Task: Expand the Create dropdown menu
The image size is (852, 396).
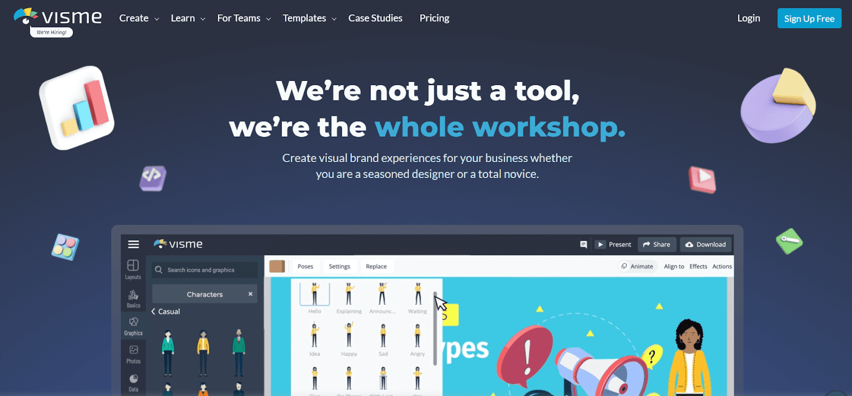Action: click(139, 18)
